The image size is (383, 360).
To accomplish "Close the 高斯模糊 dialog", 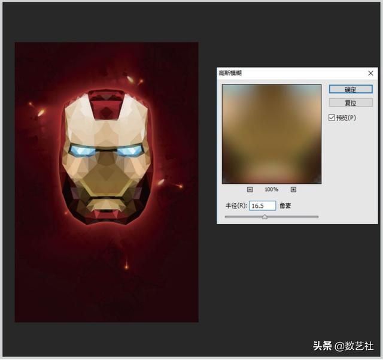I will pyautogui.click(x=370, y=73).
